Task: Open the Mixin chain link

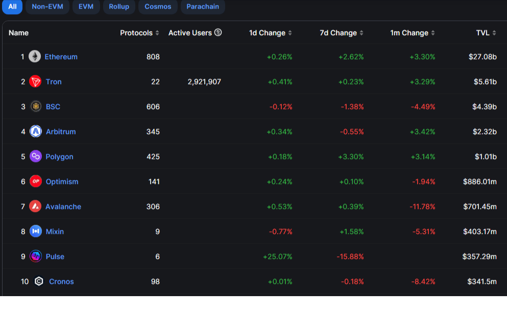Action: pos(55,231)
